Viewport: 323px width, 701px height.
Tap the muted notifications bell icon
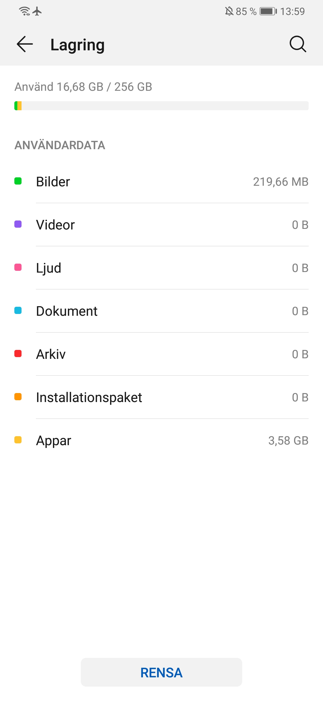[229, 11]
